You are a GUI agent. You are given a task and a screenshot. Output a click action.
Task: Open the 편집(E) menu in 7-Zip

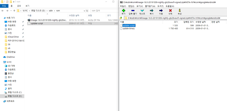131,6
